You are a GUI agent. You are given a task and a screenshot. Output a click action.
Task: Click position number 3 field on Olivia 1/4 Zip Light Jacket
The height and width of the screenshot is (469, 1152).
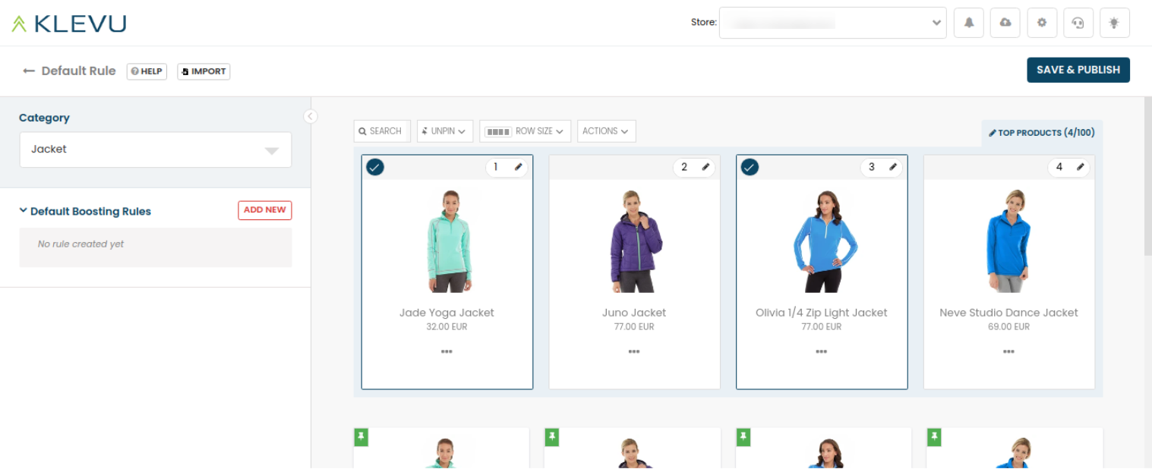coord(871,167)
